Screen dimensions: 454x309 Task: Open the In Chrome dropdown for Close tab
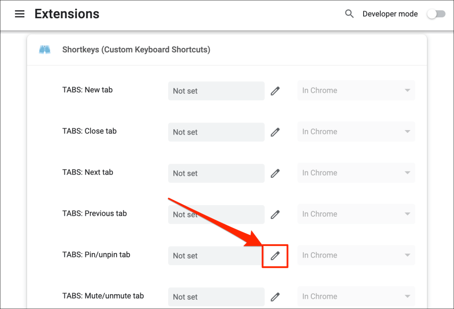click(x=356, y=132)
